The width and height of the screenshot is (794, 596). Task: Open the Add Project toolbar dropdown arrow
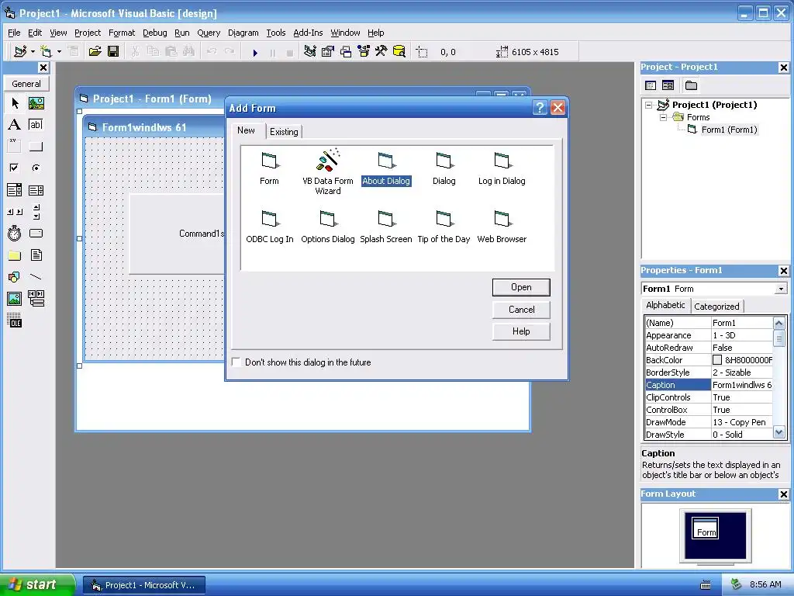click(33, 52)
